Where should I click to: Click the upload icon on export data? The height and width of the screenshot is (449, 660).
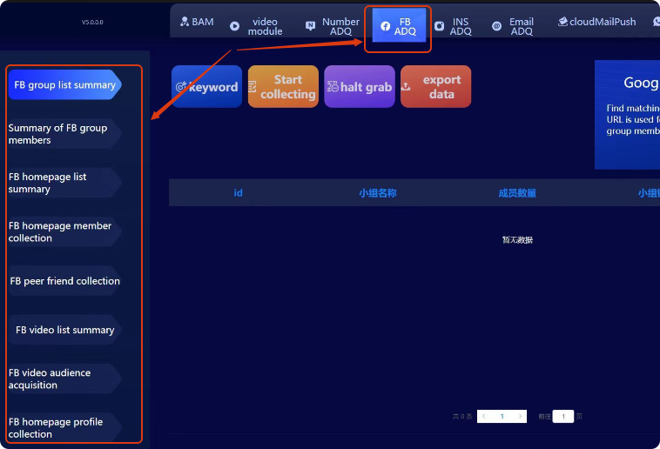click(407, 87)
